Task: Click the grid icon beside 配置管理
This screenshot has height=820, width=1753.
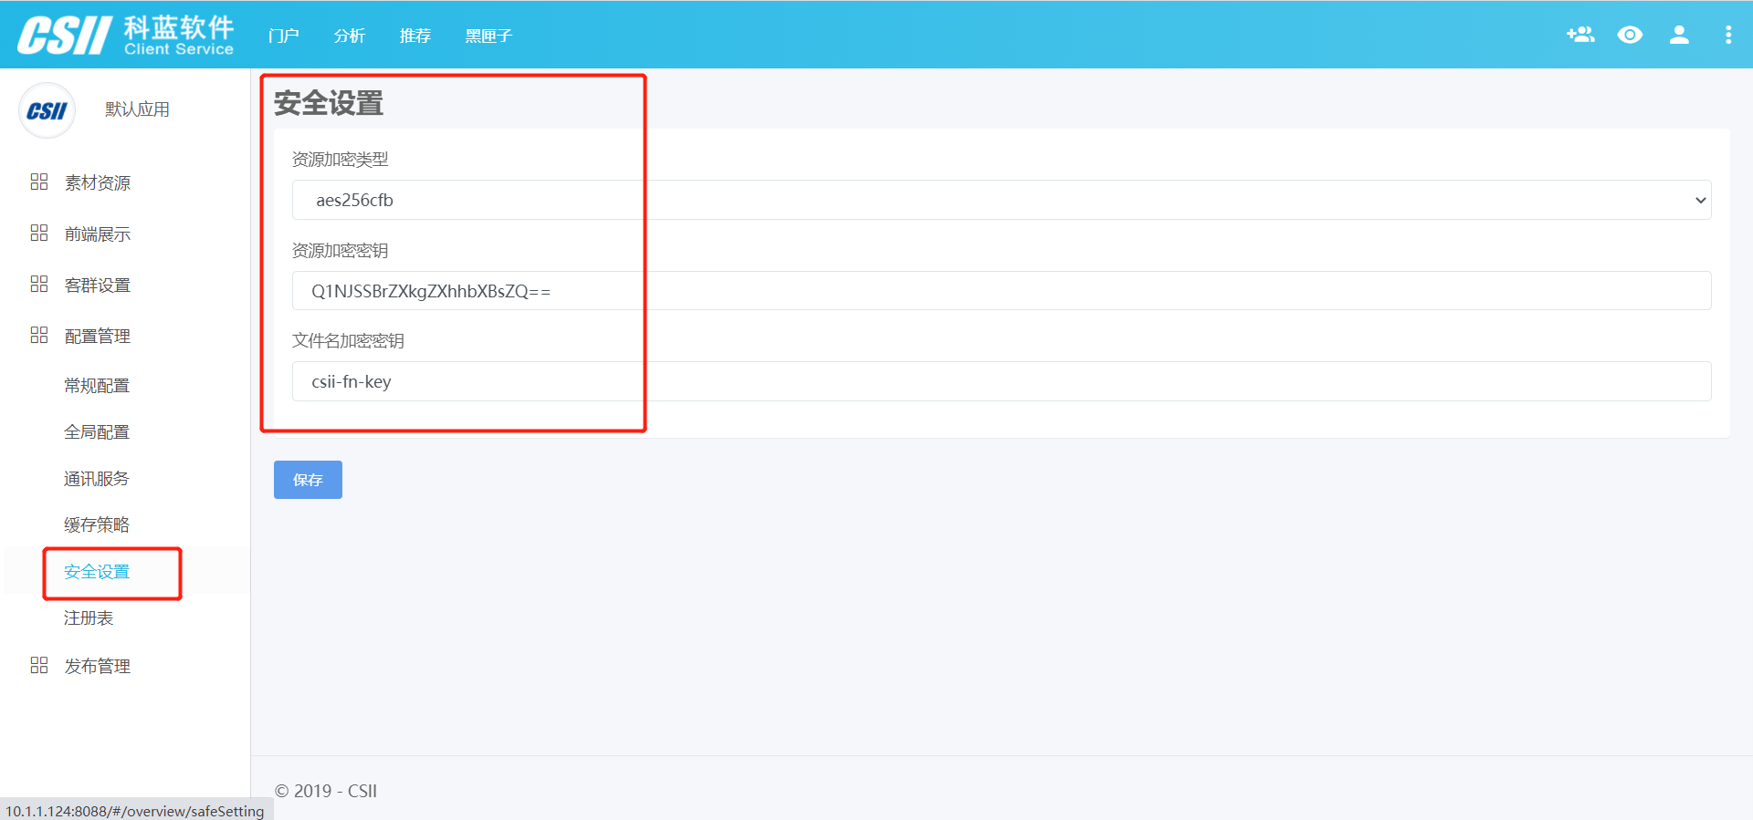Action: pyautogui.click(x=38, y=335)
